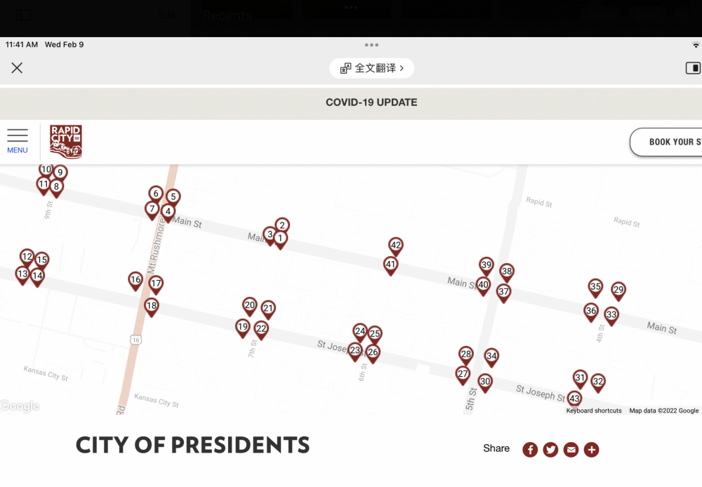Open the COVID-19 Update banner
The image size is (702, 487).
pyautogui.click(x=371, y=102)
